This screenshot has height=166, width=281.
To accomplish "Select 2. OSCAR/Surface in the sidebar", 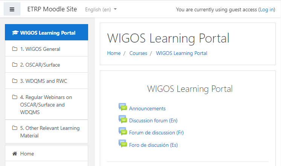I will click(40, 65).
